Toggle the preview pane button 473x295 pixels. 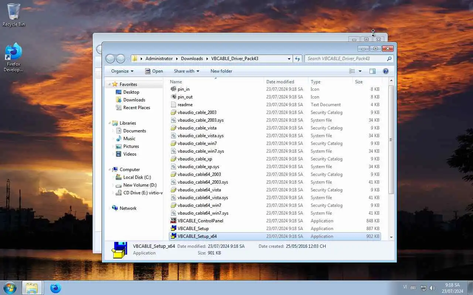coord(372,71)
